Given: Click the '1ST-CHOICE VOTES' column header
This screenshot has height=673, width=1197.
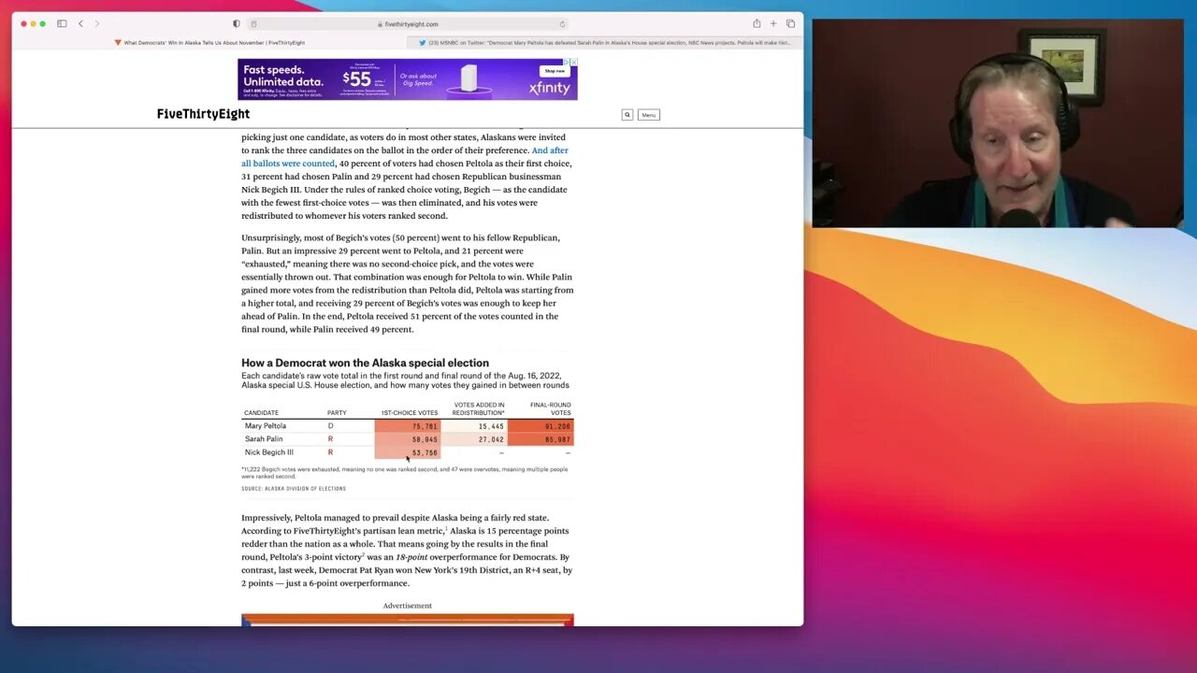Looking at the screenshot, I should (410, 413).
